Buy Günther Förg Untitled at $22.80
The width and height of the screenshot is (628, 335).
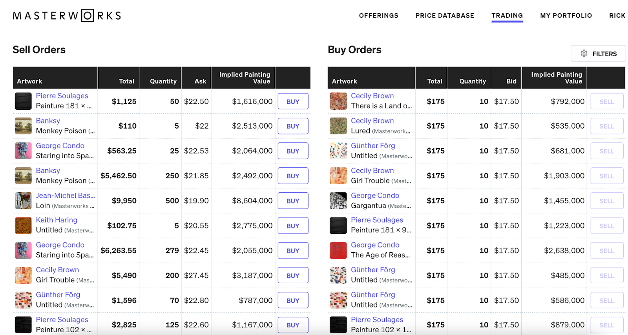pyautogui.click(x=293, y=301)
